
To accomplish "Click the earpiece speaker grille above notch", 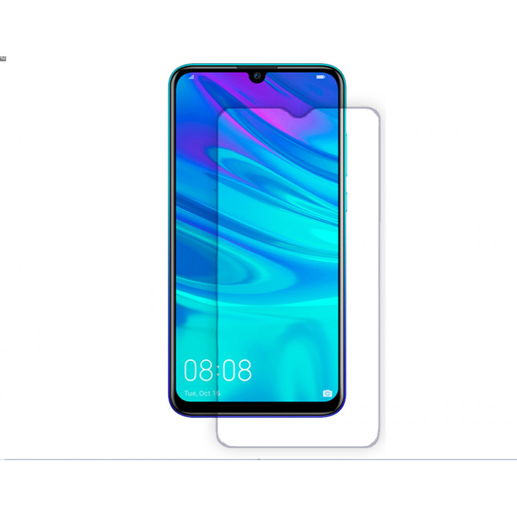I will pos(257,68).
